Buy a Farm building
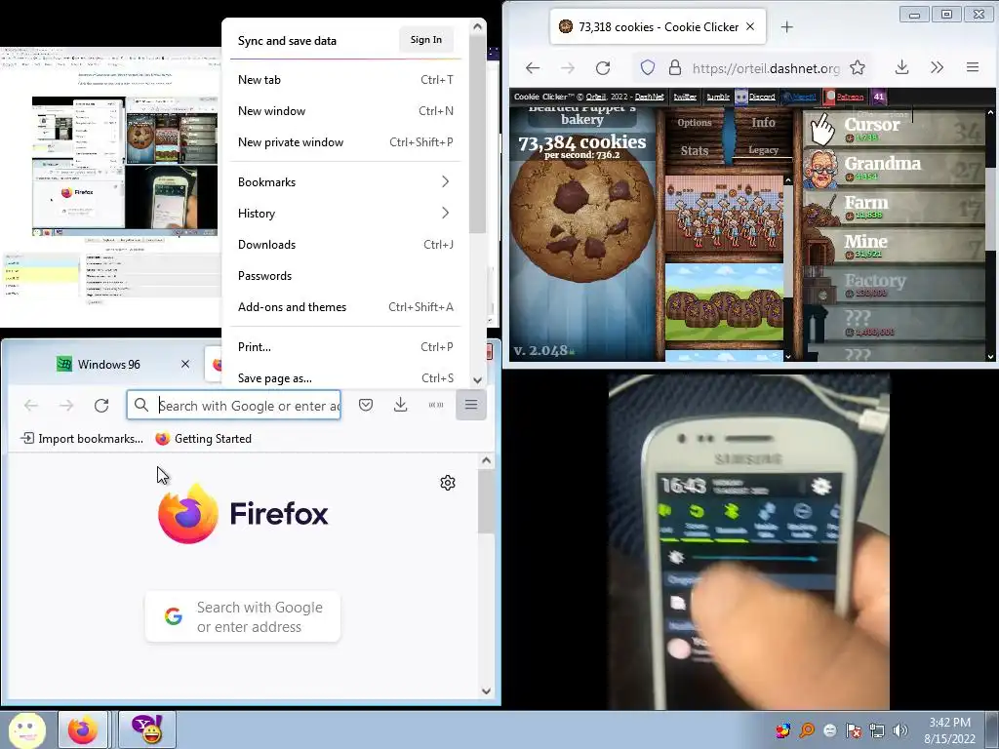This screenshot has height=749, width=999. (x=895, y=208)
